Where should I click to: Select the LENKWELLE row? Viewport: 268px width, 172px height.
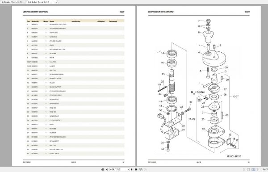coord(75,116)
